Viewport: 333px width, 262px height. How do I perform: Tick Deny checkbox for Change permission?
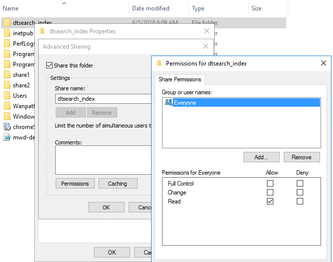(x=300, y=193)
